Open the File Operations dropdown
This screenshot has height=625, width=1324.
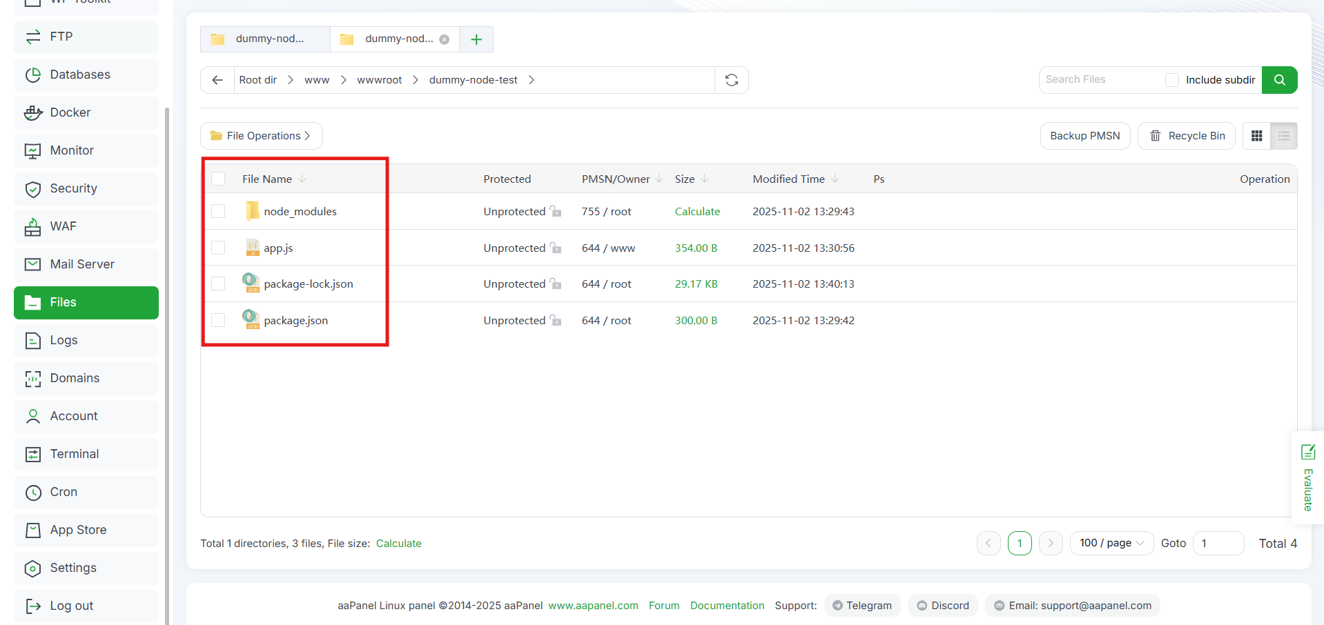click(262, 136)
